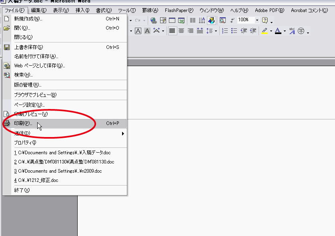Choose プロパティ(I) from the File menu

coord(64,143)
